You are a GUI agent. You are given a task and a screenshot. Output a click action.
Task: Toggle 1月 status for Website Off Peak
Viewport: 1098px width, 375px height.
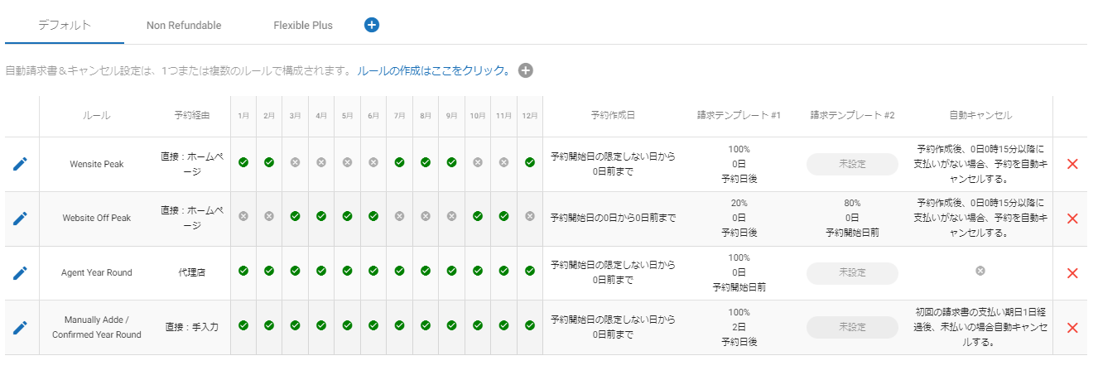(x=243, y=216)
